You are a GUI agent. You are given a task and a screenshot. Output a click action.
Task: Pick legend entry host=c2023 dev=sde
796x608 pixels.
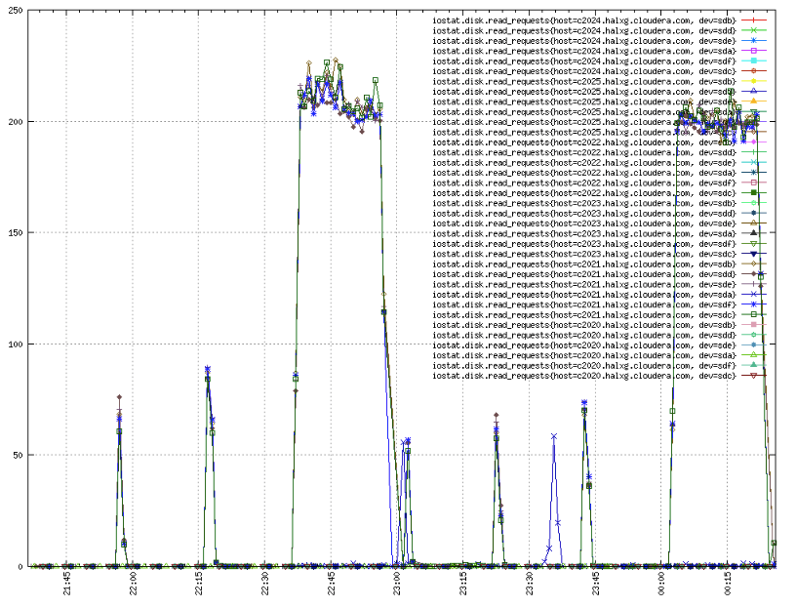pyautogui.click(x=599, y=223)
